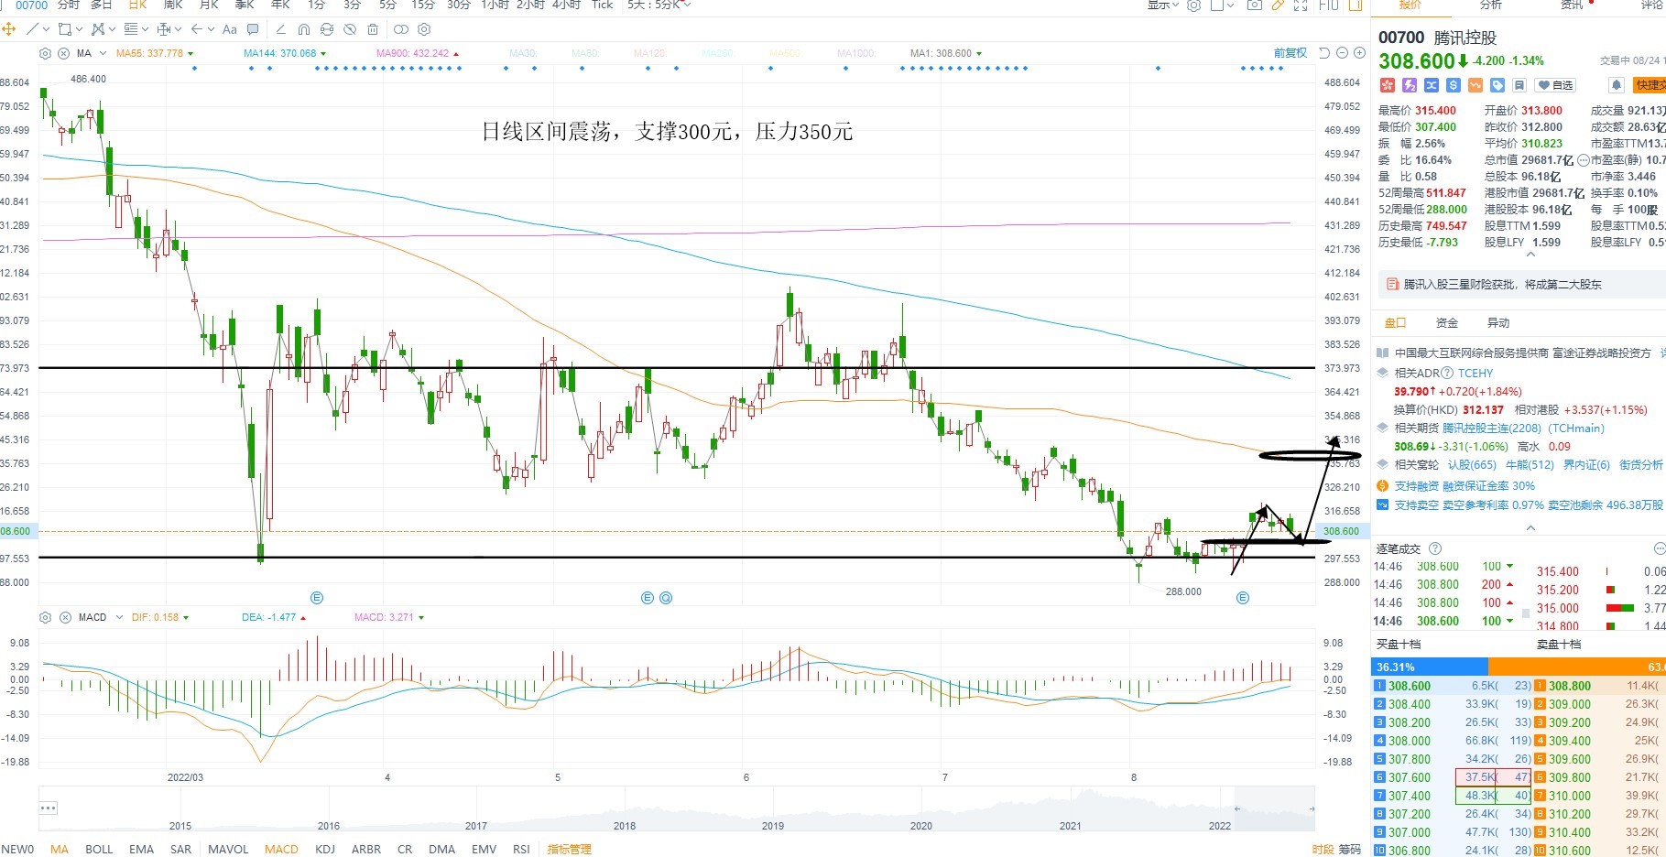Click the eraser drawing tool
The image size is (1666, 857).
click(x=281, y=29)
